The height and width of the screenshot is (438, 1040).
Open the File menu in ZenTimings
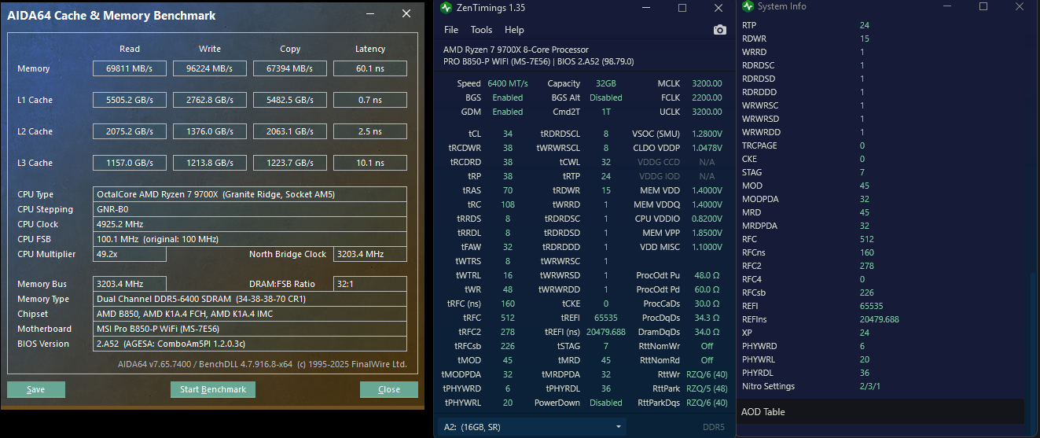pyautogui.click(x=451, y=30)
